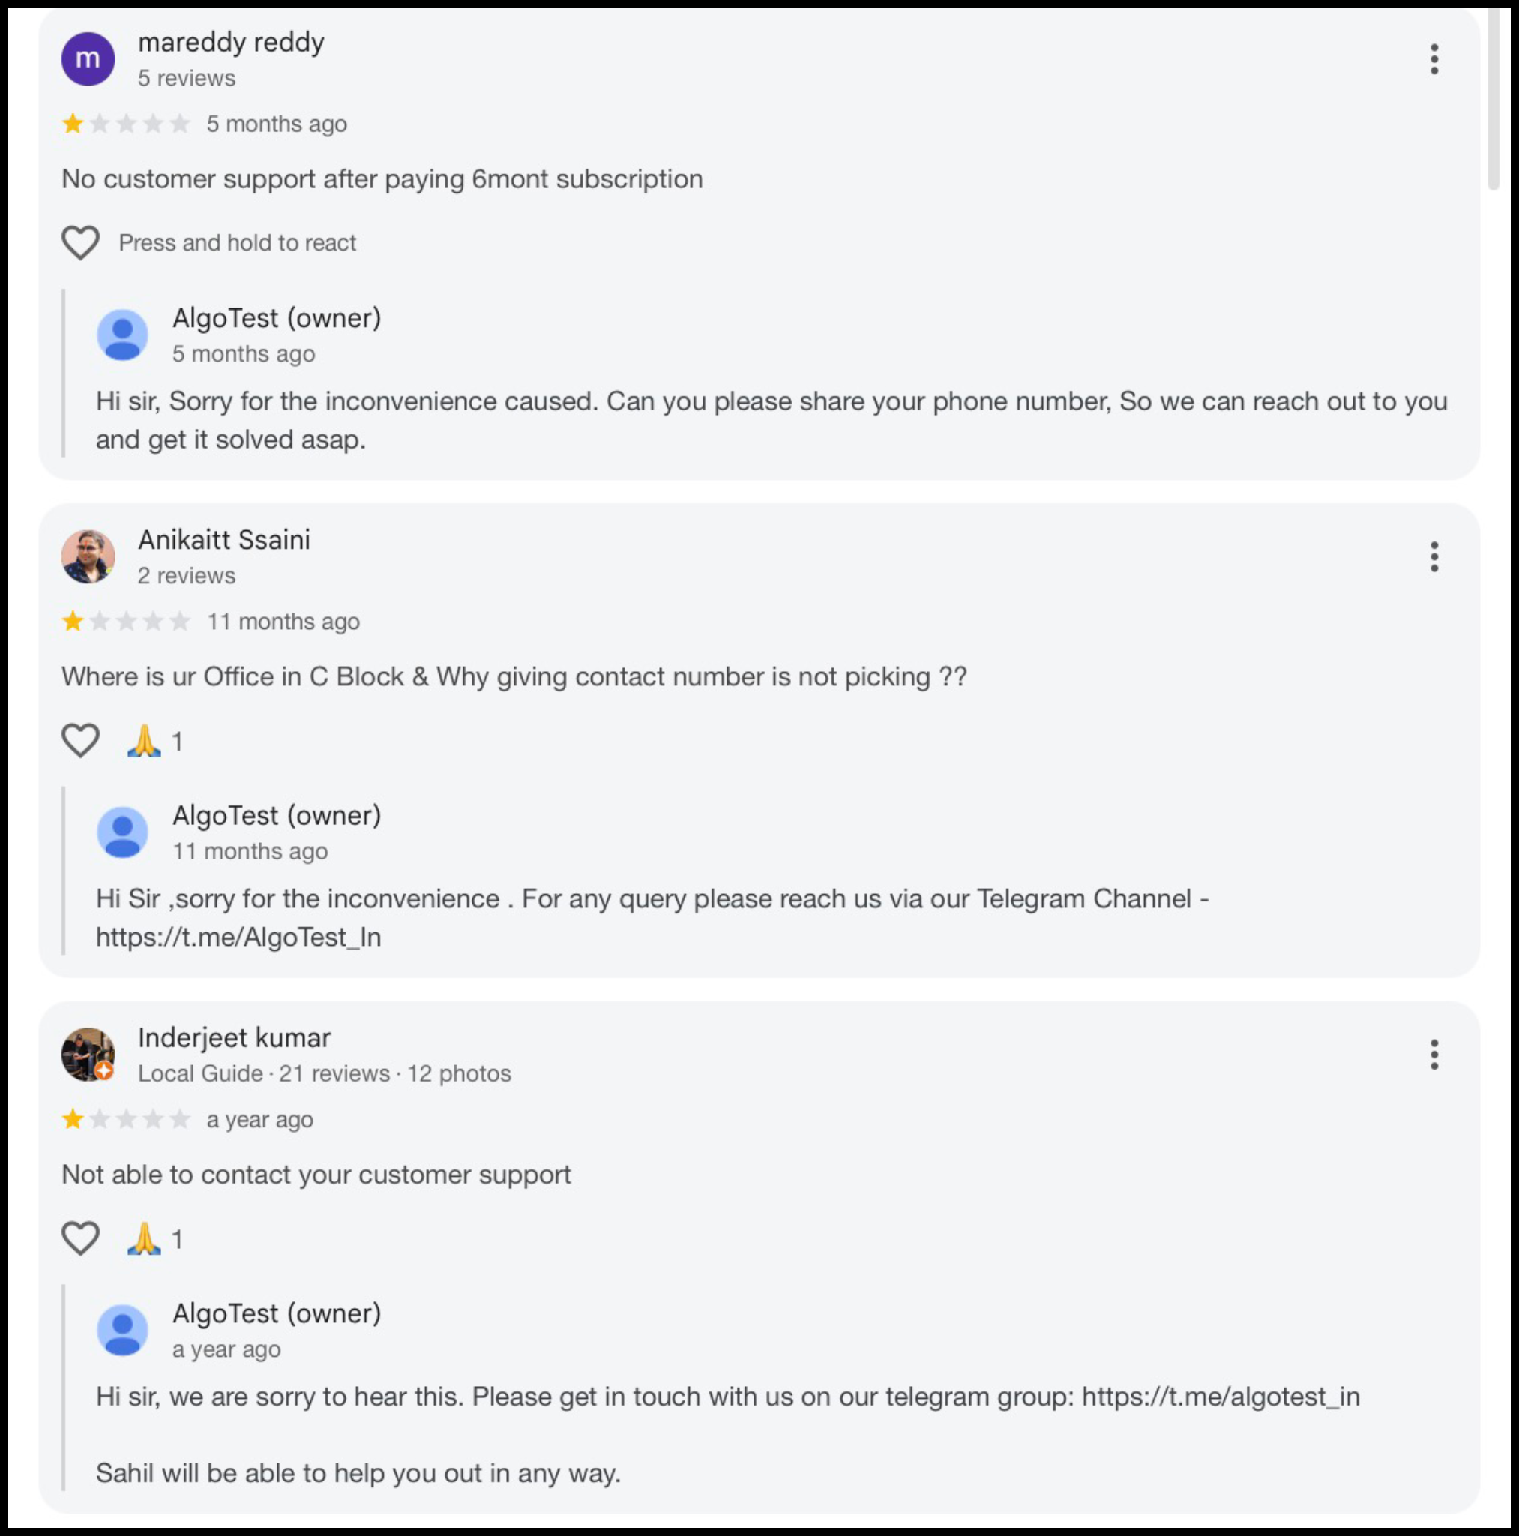Select reviewer name mareddy reddy

click(230, 43)
